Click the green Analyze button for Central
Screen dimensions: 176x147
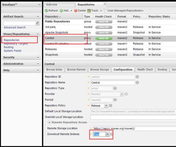104,38
